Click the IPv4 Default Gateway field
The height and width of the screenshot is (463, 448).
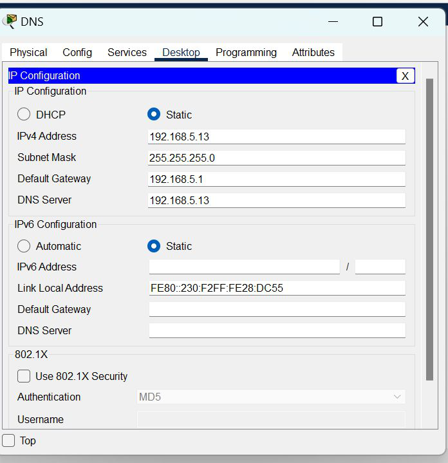pos(276,179)
